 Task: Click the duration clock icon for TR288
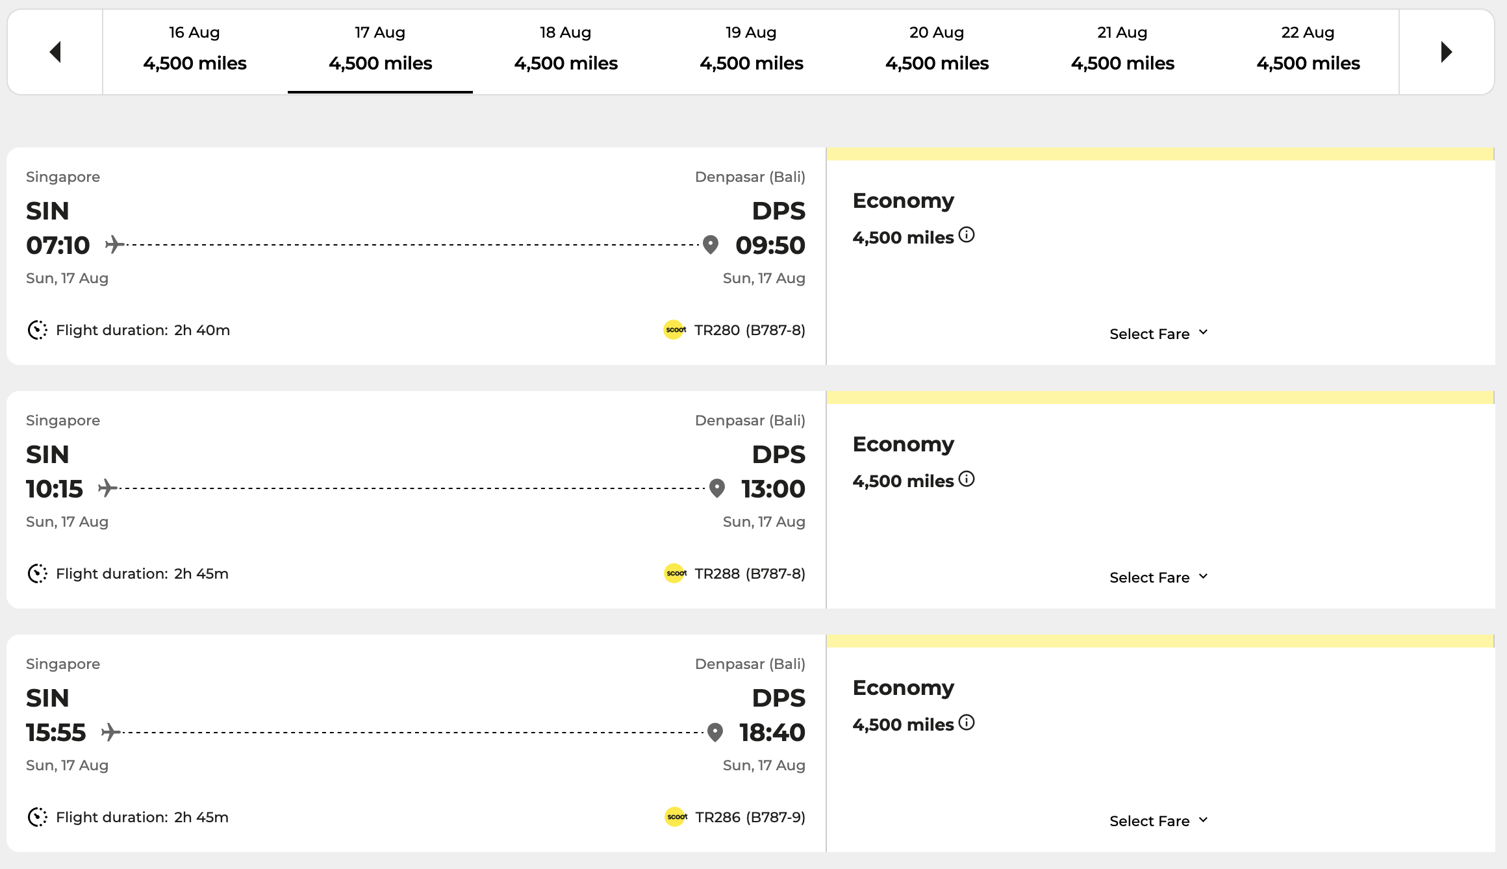click(38, 573)
